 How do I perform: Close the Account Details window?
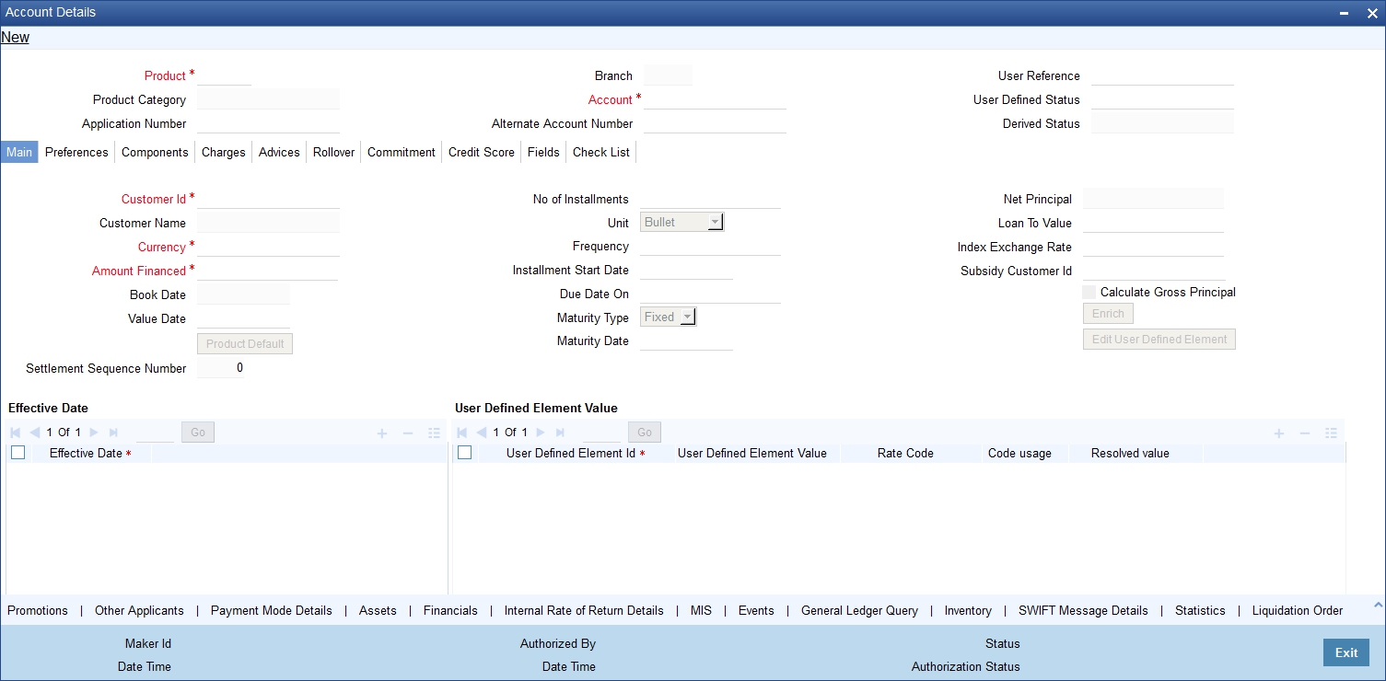point(1371,13)
